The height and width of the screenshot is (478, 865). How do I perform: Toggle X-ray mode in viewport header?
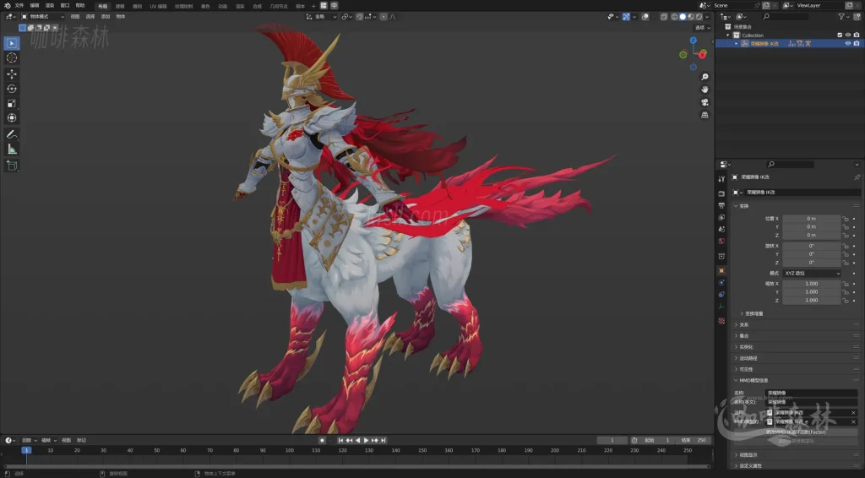click(x=664, y=17)
